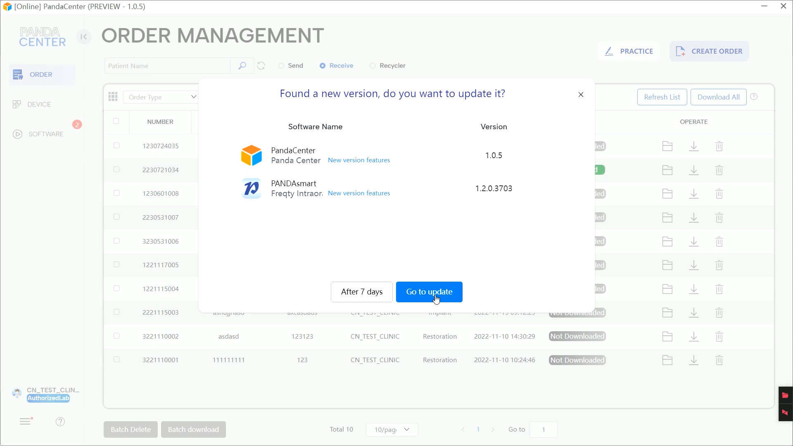Select page 1 in pagination

[x=478, y=429]
